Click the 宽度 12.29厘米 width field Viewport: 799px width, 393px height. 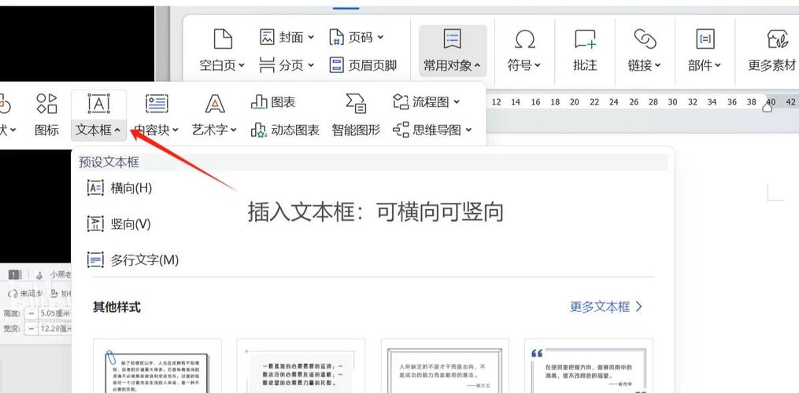click(54, 329)
